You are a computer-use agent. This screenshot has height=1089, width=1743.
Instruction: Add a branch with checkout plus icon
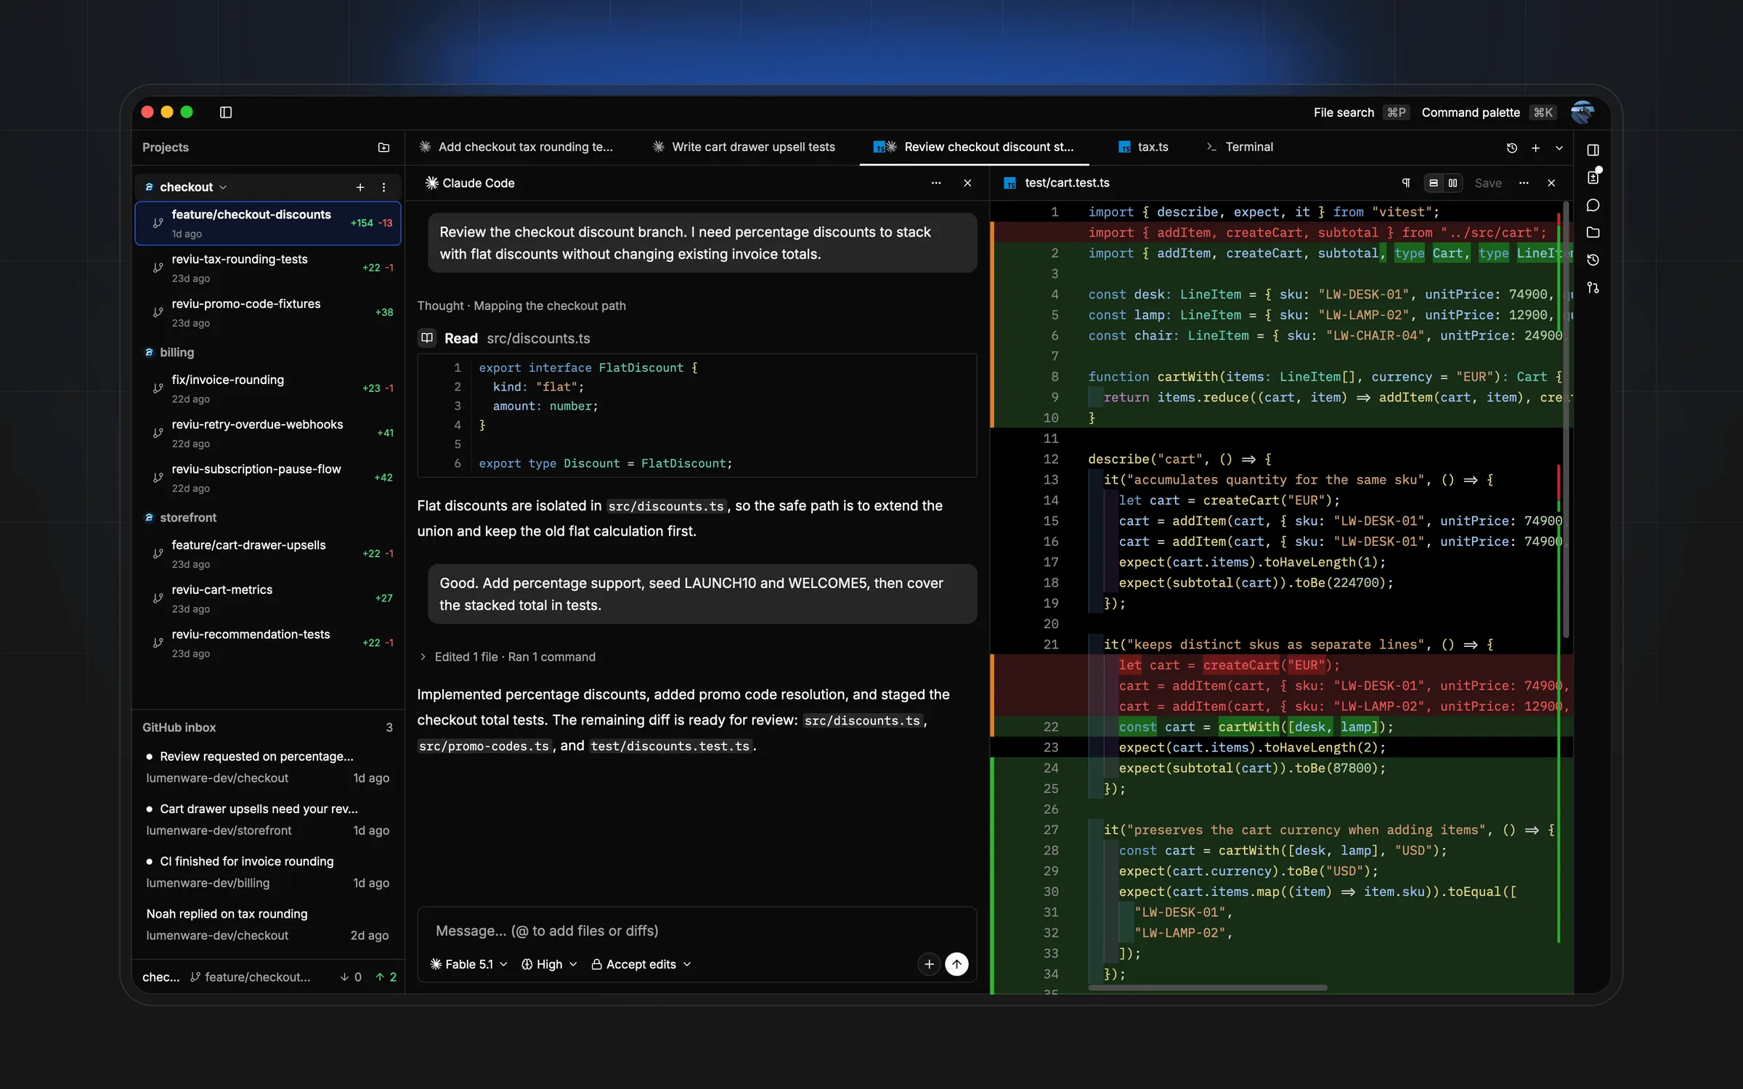pyautogui.click(x=360, y=187)
